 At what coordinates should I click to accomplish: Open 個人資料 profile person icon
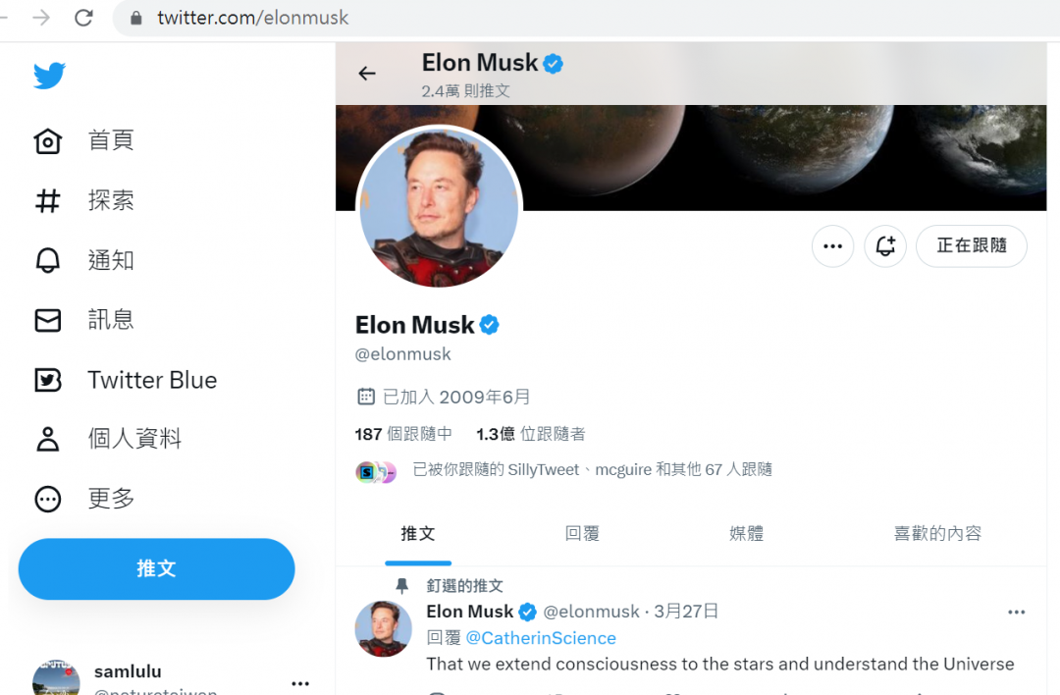[48, 439]
